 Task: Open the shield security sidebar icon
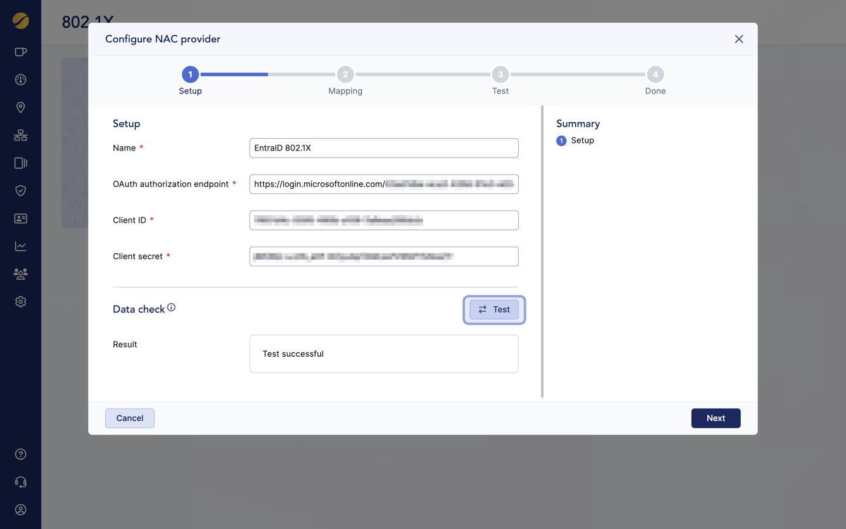21,190
